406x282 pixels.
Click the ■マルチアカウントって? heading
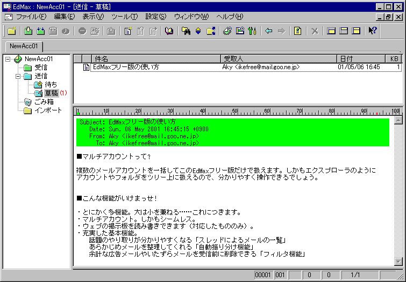113,157
